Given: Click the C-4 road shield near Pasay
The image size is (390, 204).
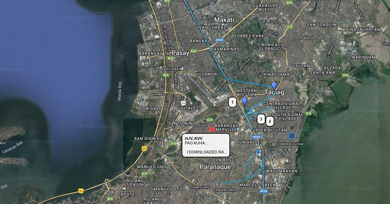Looking at the screenshot, I should point(194,51).
